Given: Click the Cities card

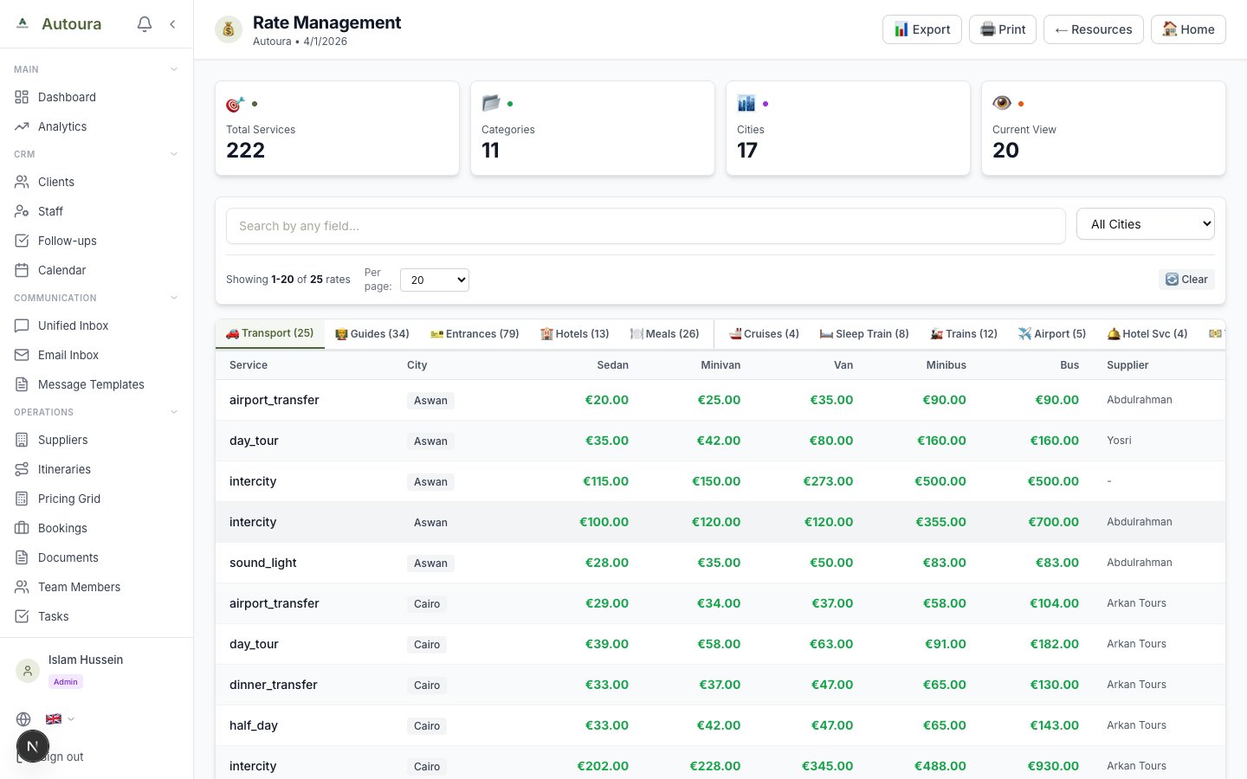Looking at the screenshot, I should pyautogui.click(x=848, y=128).
